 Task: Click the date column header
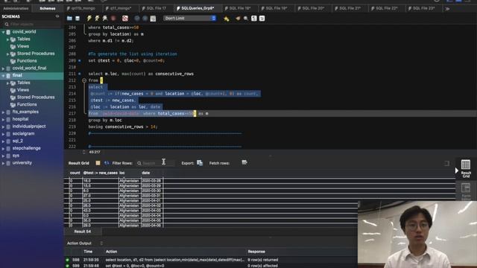146,173
